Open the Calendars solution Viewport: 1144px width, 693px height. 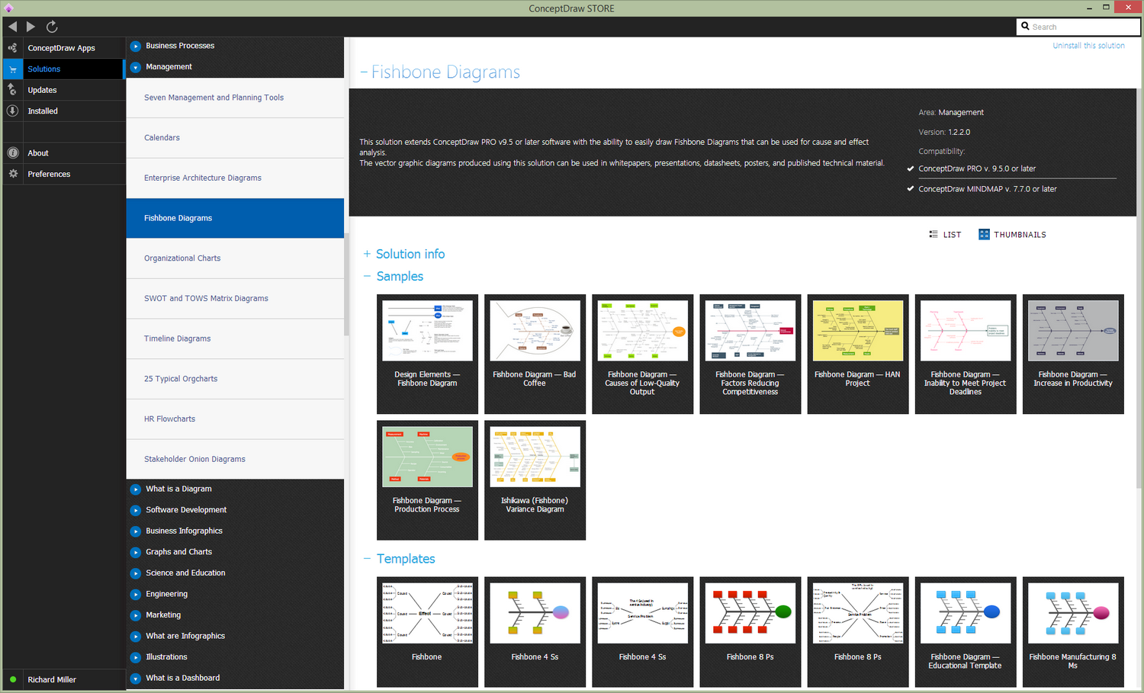235,138
